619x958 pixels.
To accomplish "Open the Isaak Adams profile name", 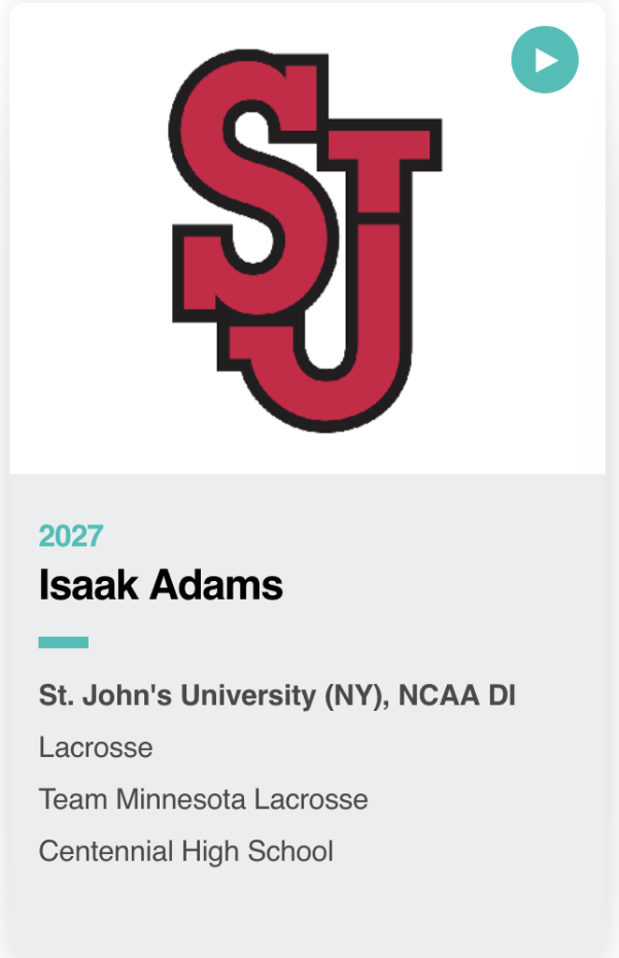I will 161,586.
